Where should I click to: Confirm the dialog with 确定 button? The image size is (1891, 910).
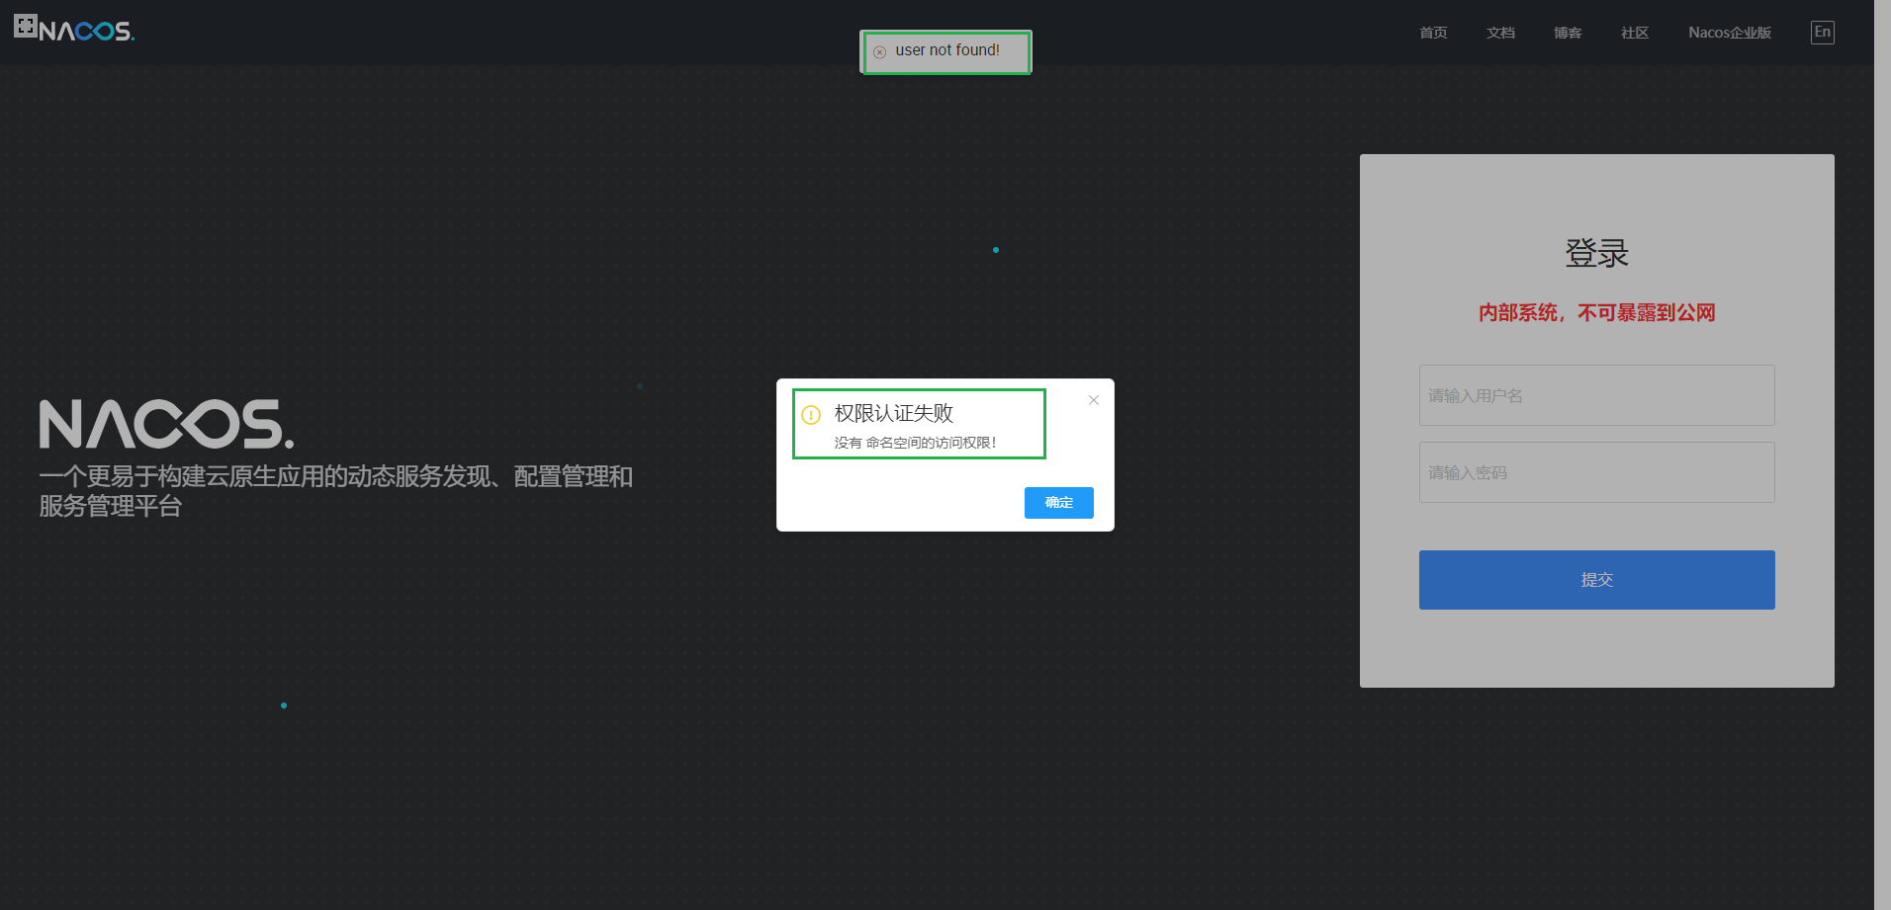tap(1059, 503)
